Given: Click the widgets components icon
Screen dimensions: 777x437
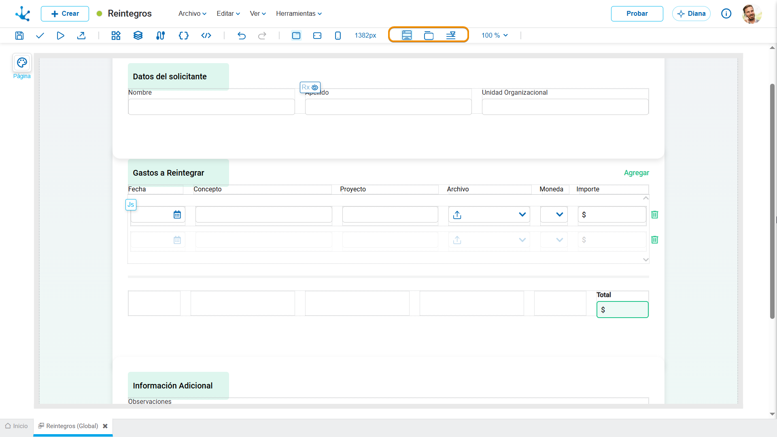Looking at the screenshot, I should pos(116,36).
